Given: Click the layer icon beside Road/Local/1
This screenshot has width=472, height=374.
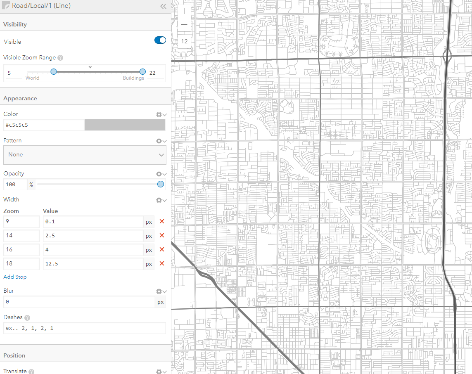Looking at the screenshot, I should (x=6, y=5).
